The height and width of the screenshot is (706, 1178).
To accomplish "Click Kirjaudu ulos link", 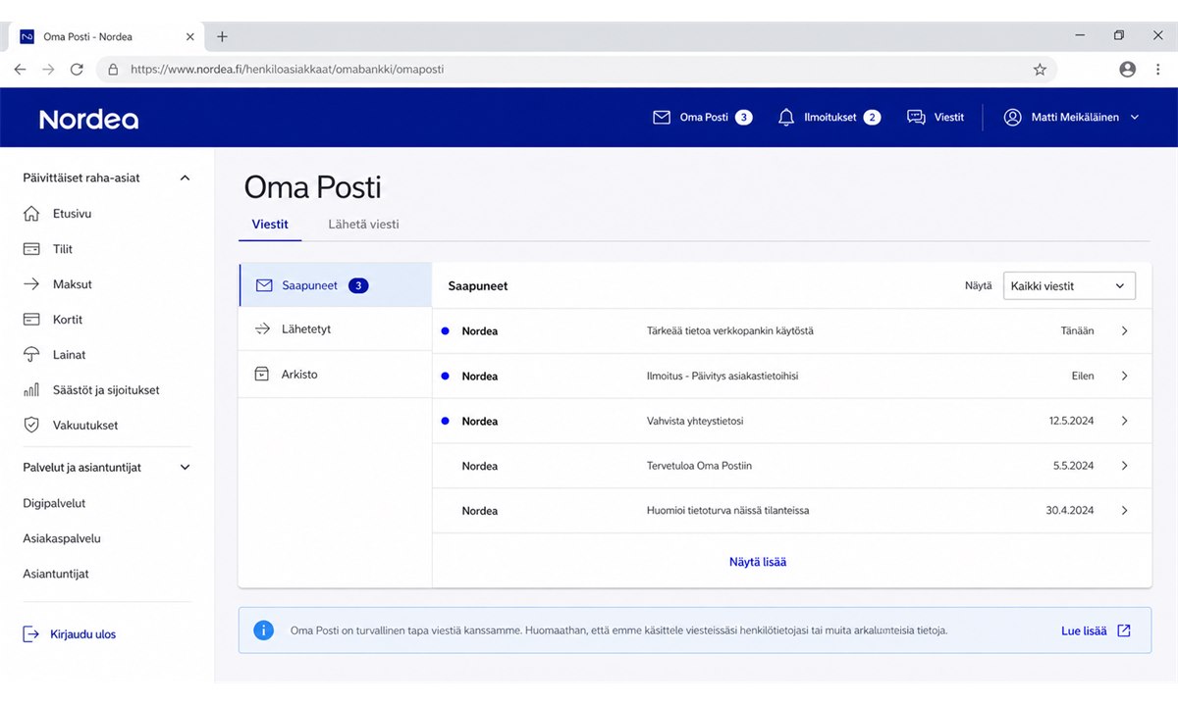I will click(x=83, y=634).
